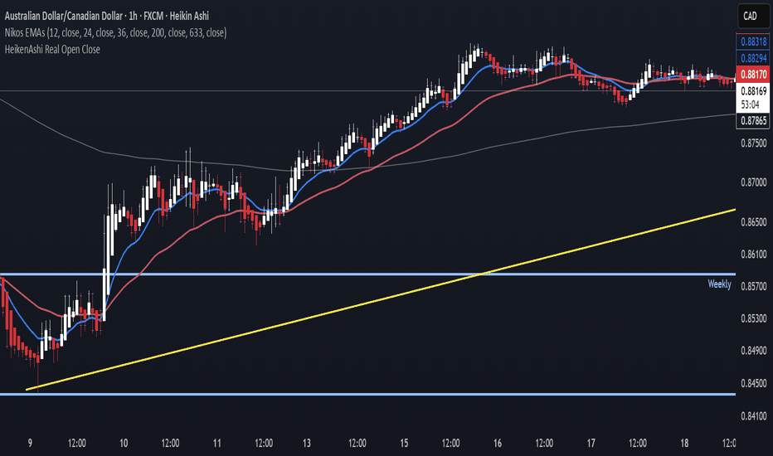Click the Weekly level label

(x=719, y=284)
